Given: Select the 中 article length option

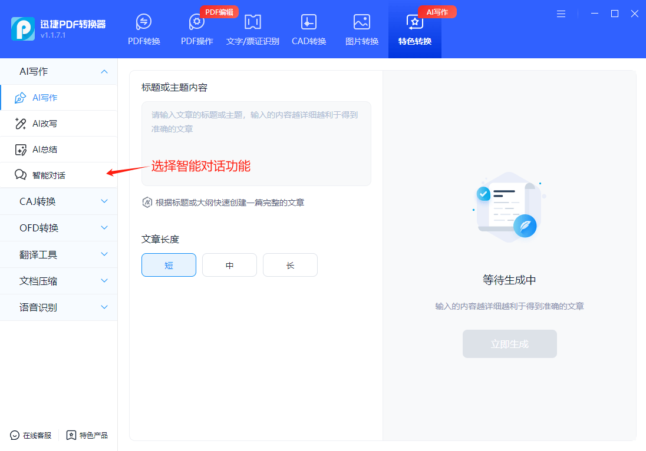Looking at the screenshot, I should 229,265.
